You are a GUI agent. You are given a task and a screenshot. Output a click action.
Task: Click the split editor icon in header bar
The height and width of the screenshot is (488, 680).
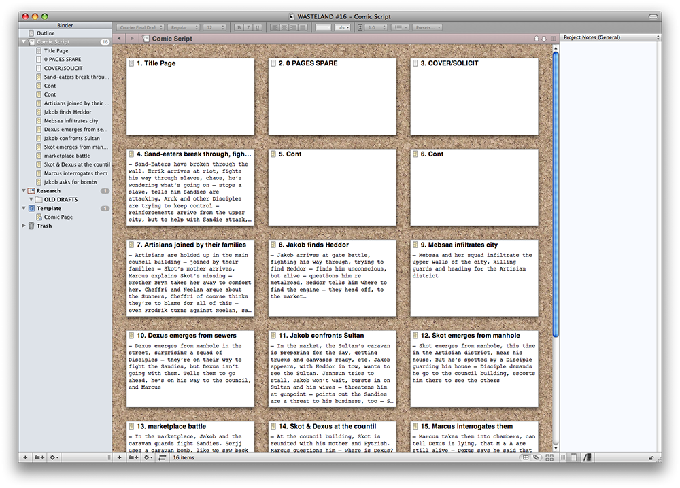pos(553,39)
